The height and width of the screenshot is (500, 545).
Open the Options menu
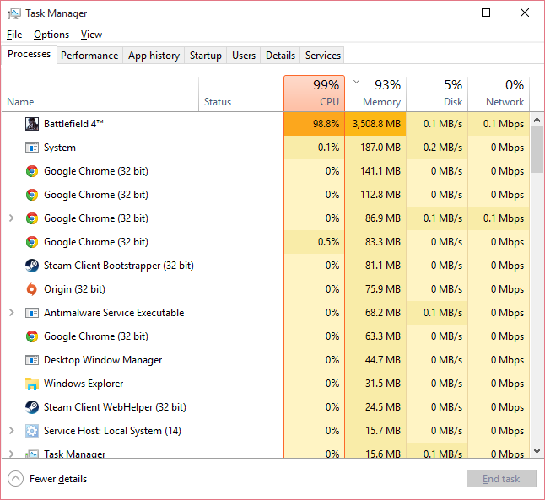pyautogui.click(x=51, y=35)
